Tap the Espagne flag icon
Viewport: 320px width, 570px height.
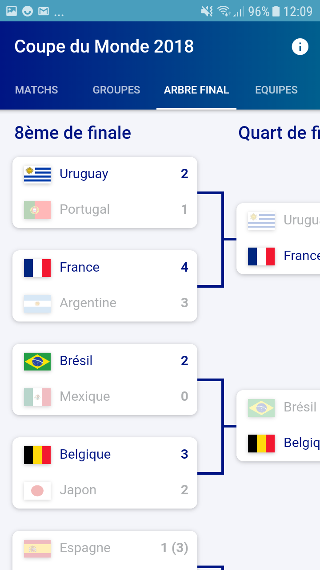coord(37,548)
